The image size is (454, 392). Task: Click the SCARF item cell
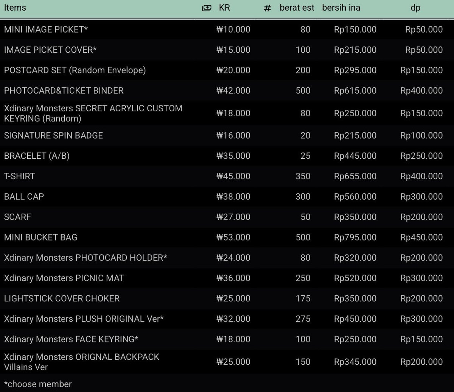coord(17,217)
